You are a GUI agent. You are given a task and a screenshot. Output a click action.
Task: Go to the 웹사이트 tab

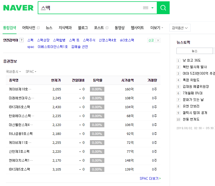coord(137,28)
